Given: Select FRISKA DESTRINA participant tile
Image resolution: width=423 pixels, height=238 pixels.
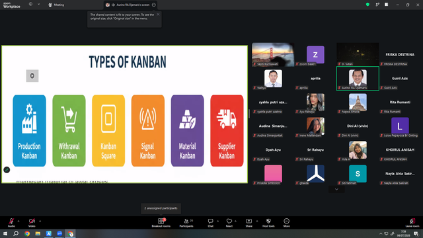Looking at the screenshot, I should point(400,54).
